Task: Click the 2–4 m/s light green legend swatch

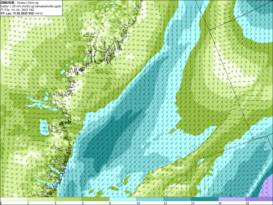Action: click(41, 199)
